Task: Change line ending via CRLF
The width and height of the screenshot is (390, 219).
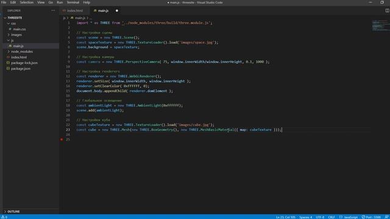Action: [331, 217]
